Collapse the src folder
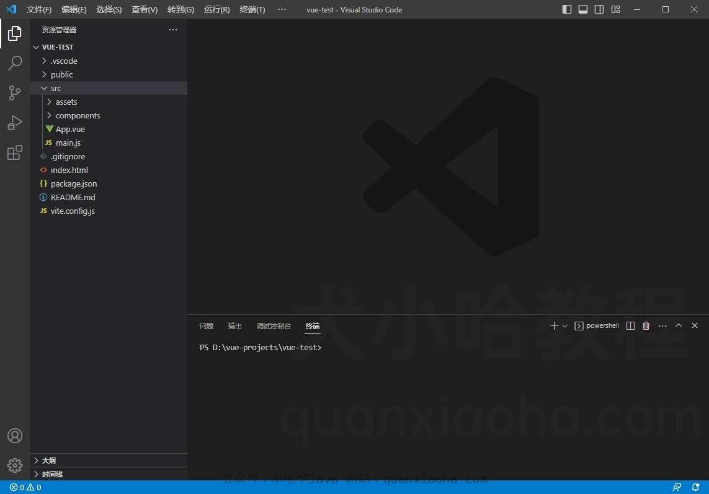 pos(56,88)
